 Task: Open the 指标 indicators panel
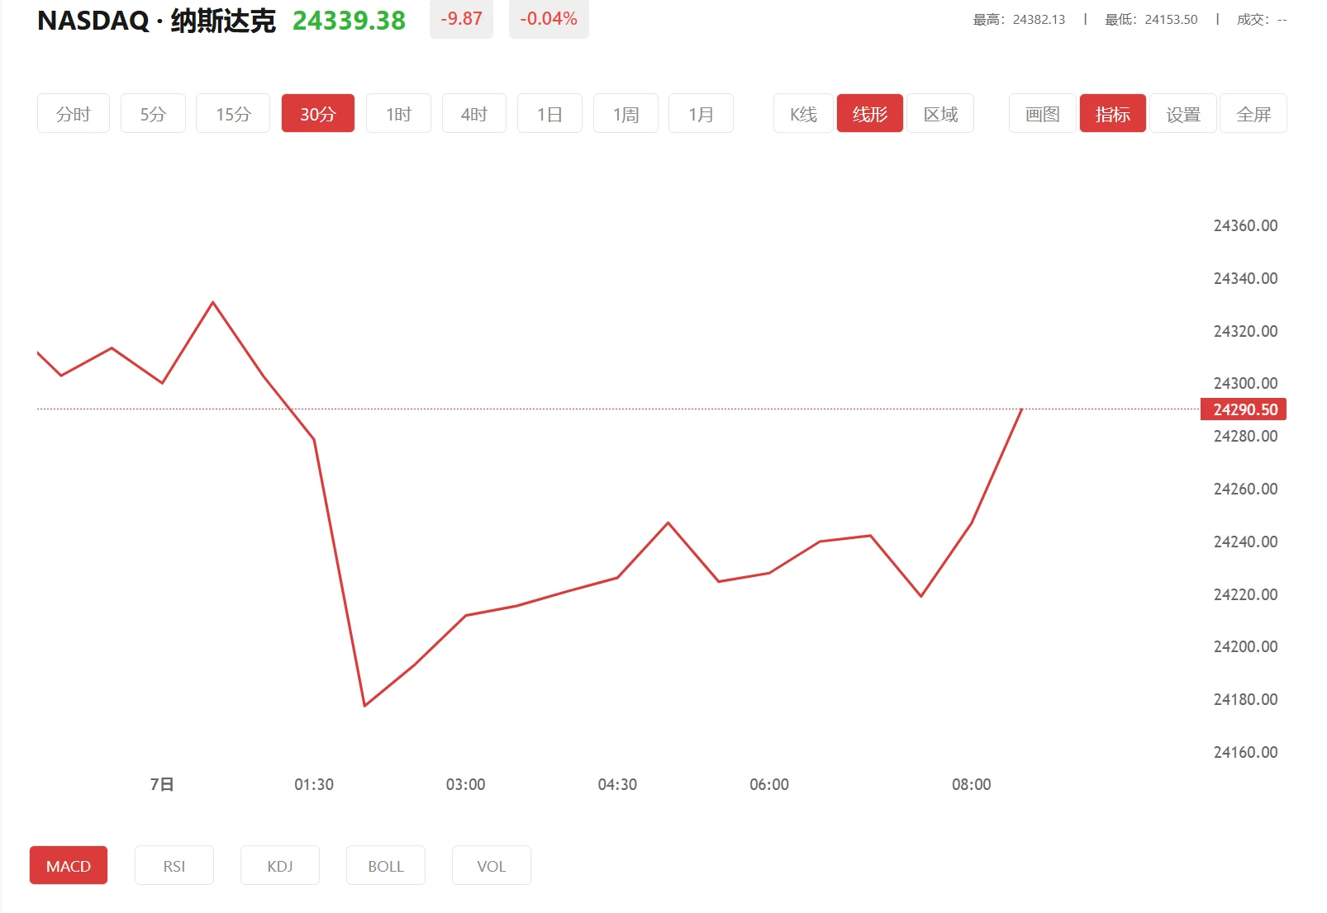(1112, 113)
